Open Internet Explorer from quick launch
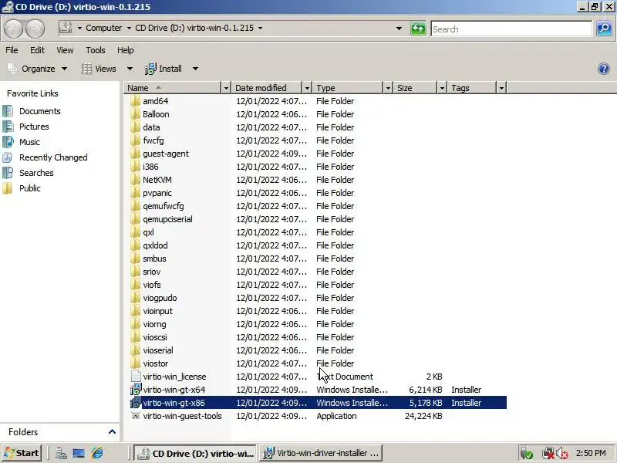617x463 pixels. click(x=97, y=453)
